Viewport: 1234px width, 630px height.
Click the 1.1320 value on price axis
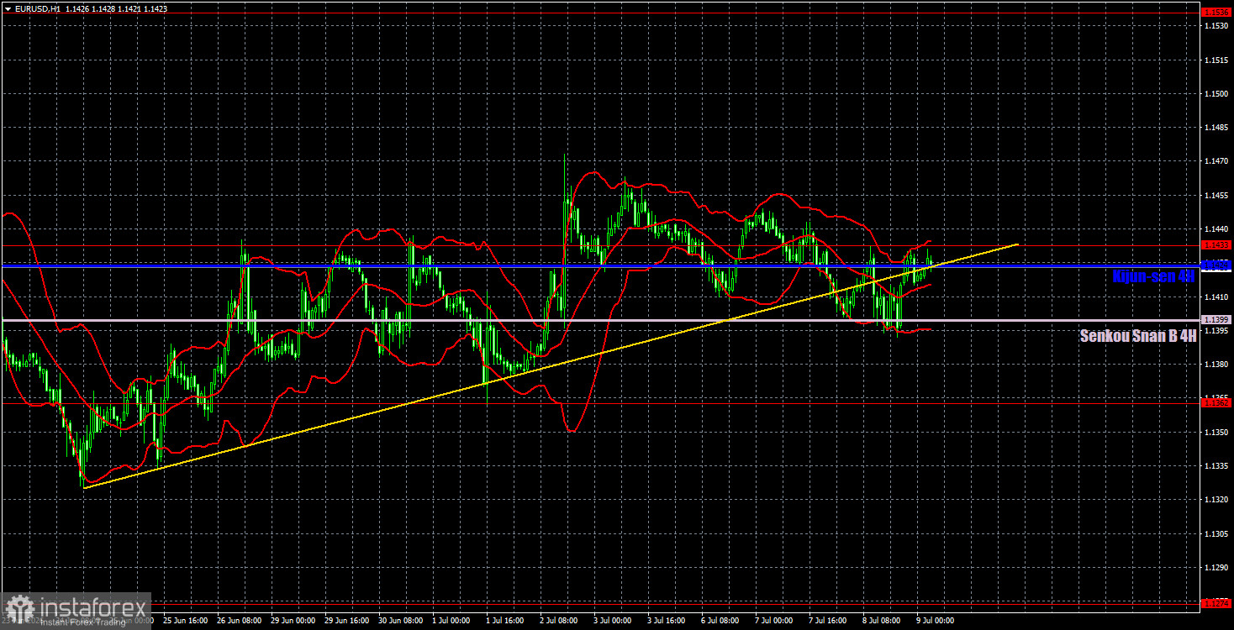click(1216, 500)
